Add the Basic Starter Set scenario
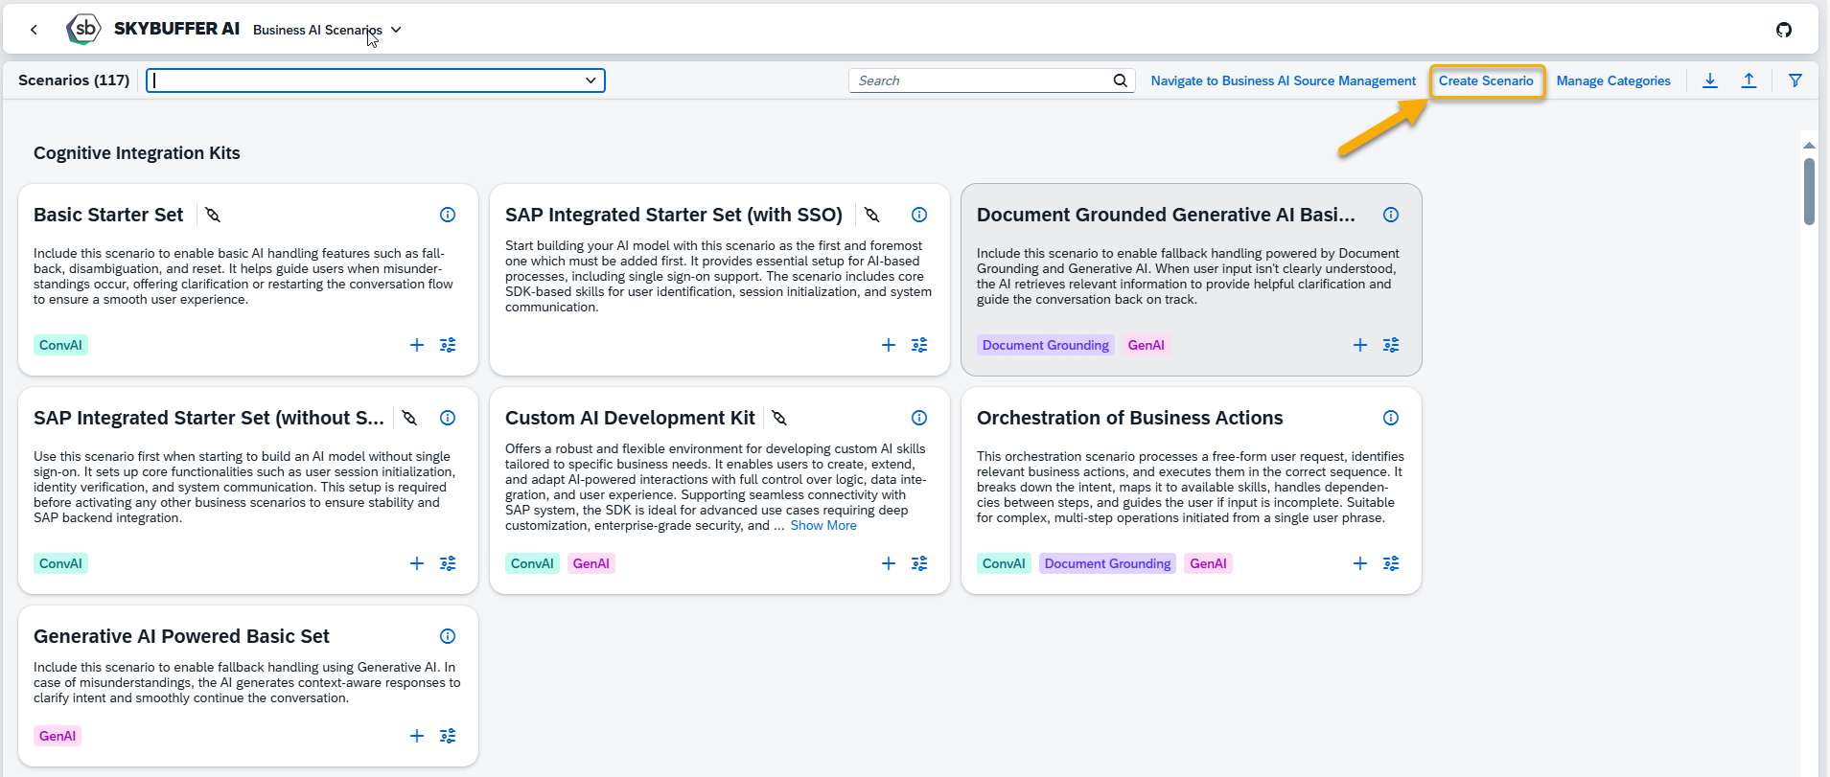The height and width of the screenshot is (777, 1830). click(x=417, y=345)
